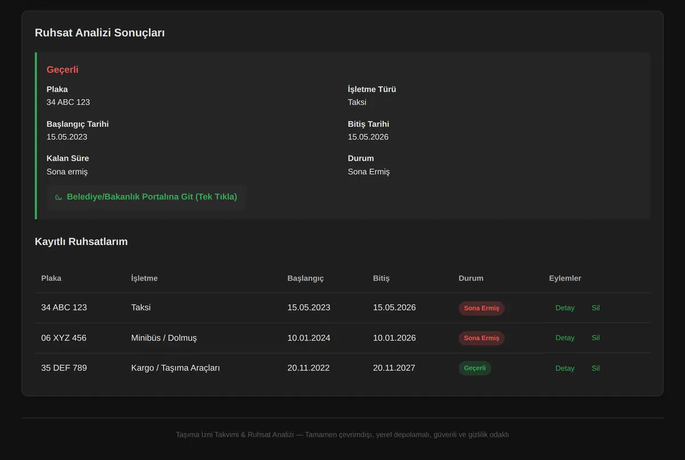Click the red Geçerli heading in the analysis card
Viewport: 685px width, 460px height.
click(63, 70)
